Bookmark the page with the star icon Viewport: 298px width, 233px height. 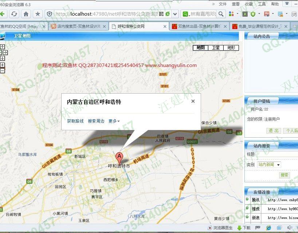click(x=38, y=14)
